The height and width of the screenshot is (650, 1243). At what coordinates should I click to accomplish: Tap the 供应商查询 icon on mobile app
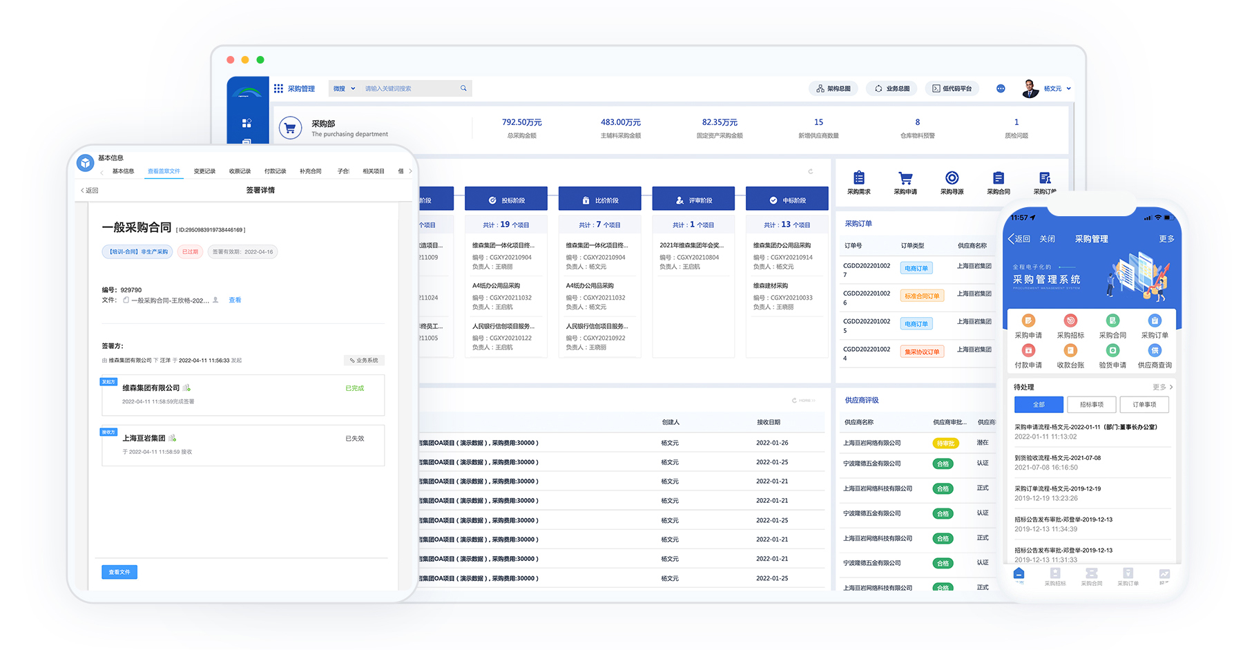point(1155,351)
